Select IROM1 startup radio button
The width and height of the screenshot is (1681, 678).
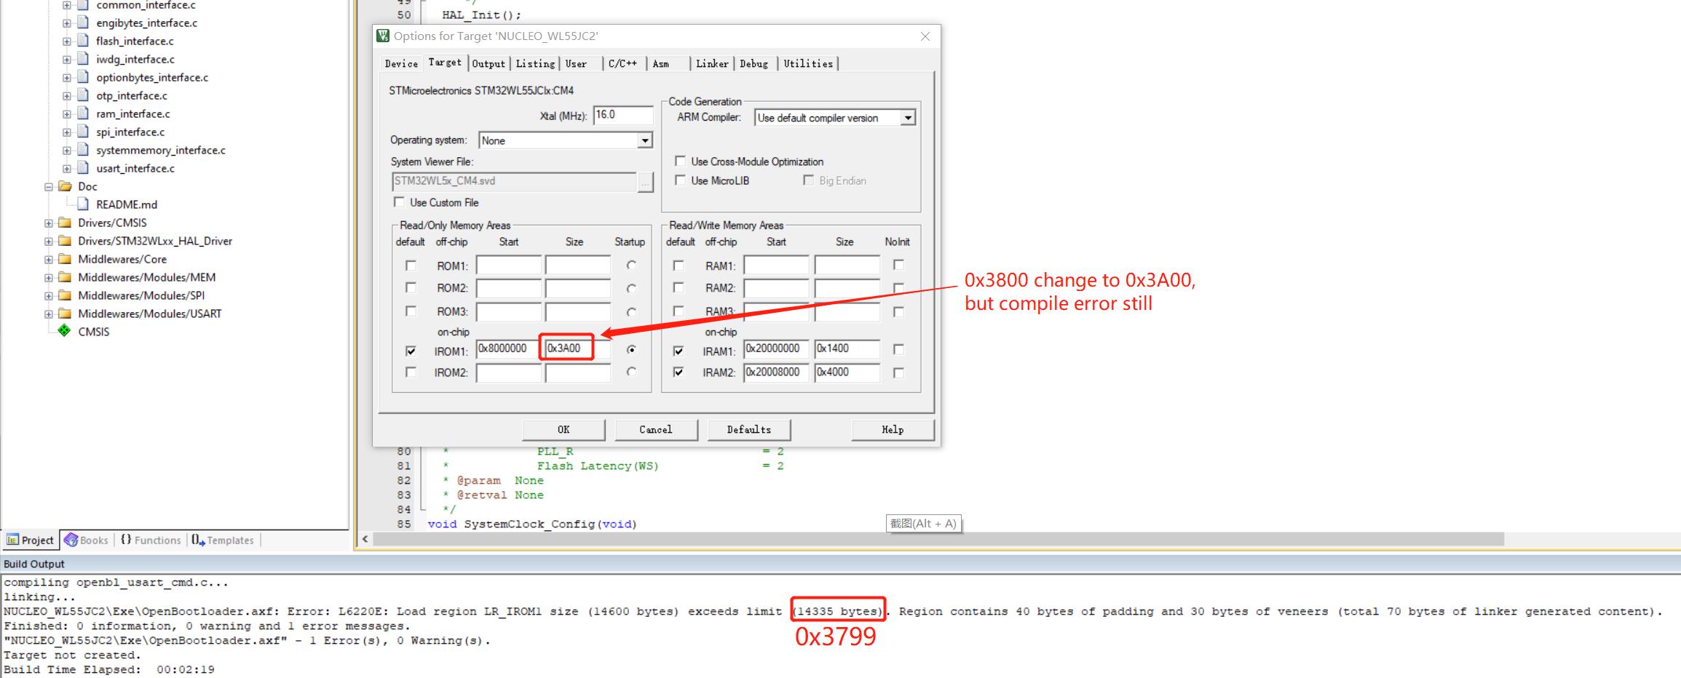click(631, 350)
